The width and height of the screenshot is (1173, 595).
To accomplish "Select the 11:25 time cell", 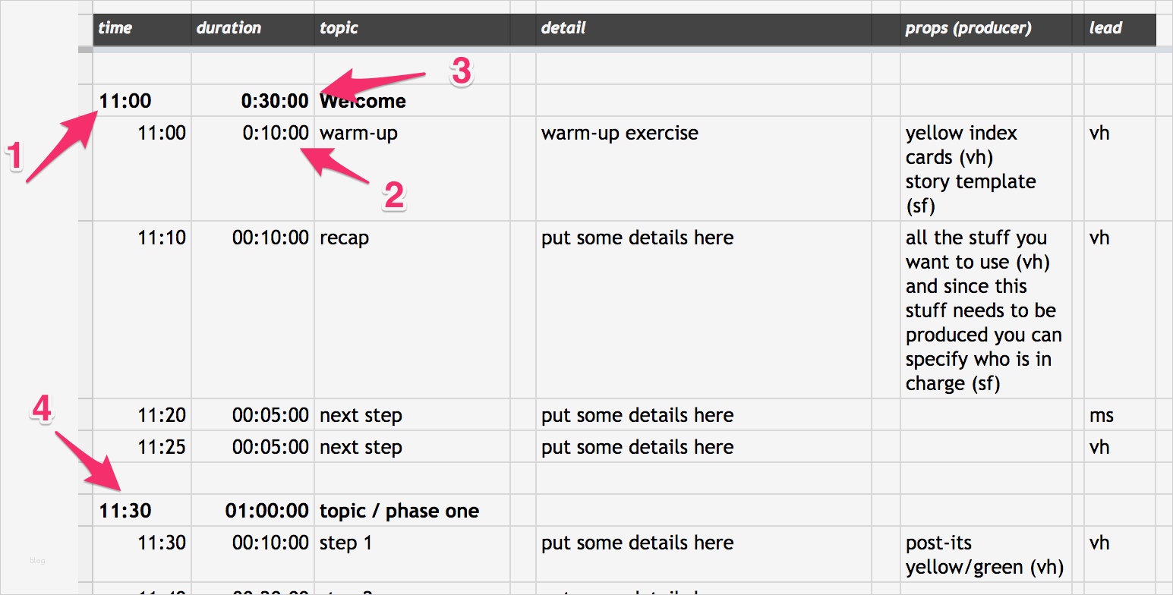I will [161, 448].
